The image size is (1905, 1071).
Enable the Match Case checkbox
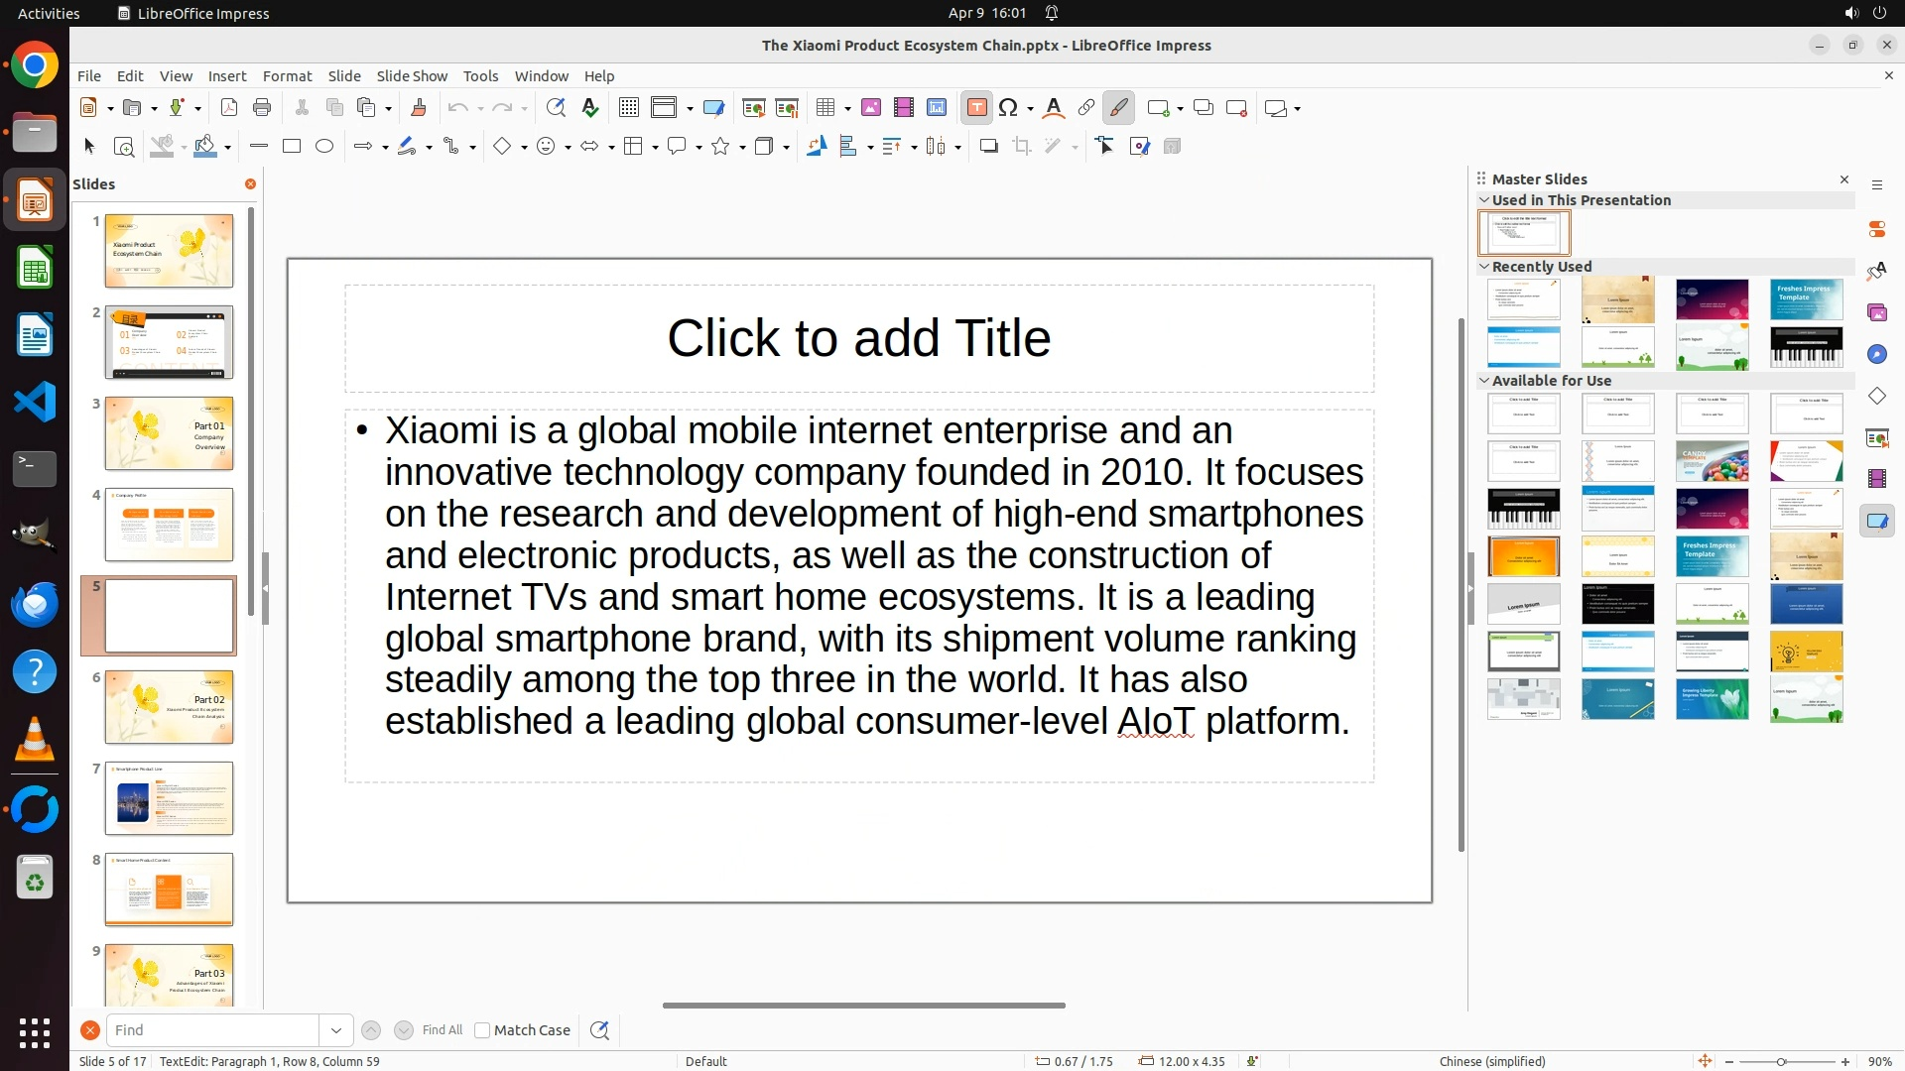pyautogui.click(x=482, y=1030)
